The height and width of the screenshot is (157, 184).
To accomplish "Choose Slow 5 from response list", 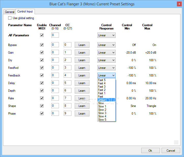I will click(106, 120).
